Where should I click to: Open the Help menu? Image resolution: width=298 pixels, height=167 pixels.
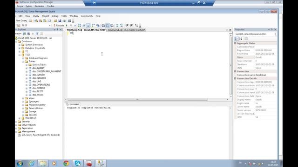pyautogui.click(x=98, y=16)
